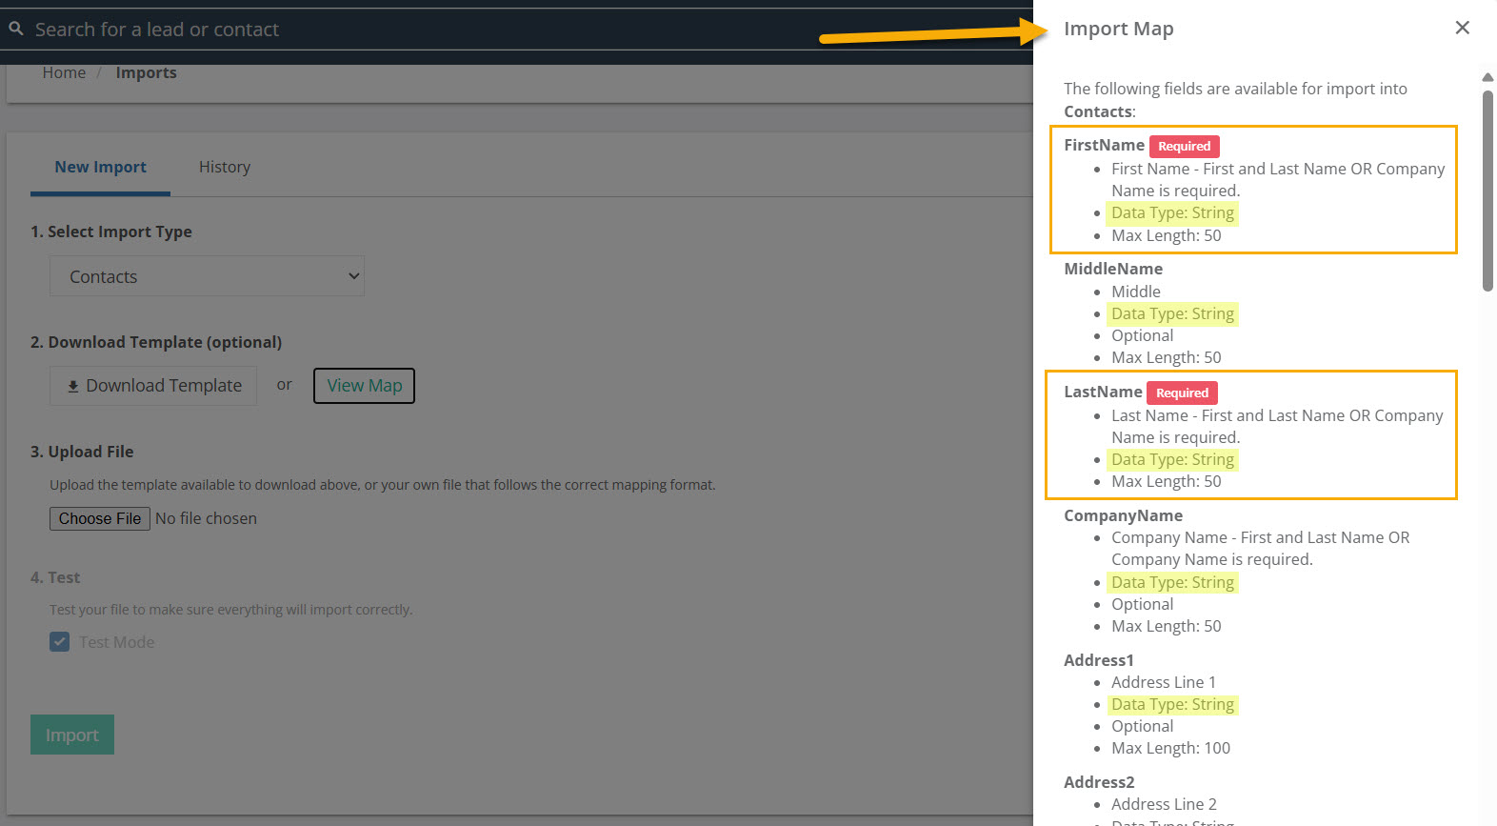This screenshot has width=1497, height=826.
Task: Click Data Type: String under MiddleName
Action: point(1172,313)
